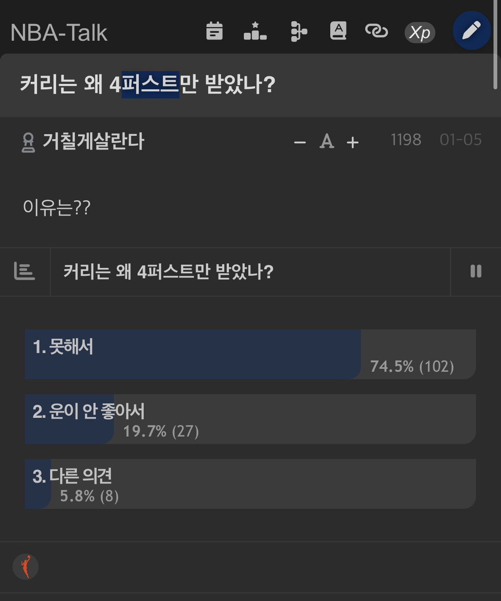Click the basketball player avatar thumbnail

26,567
